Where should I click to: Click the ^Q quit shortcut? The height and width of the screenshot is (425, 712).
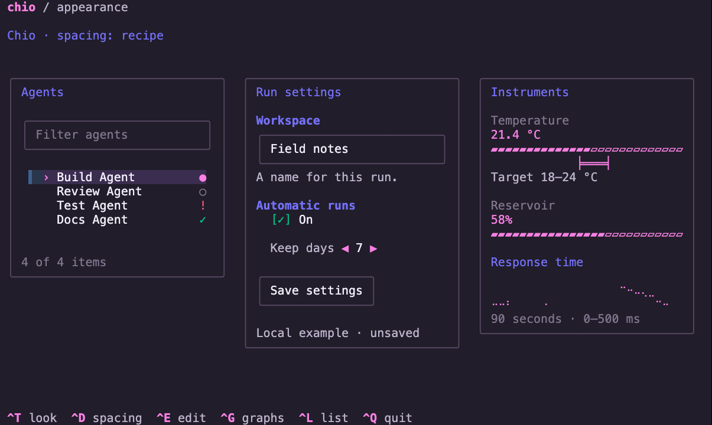coord(388,418)
